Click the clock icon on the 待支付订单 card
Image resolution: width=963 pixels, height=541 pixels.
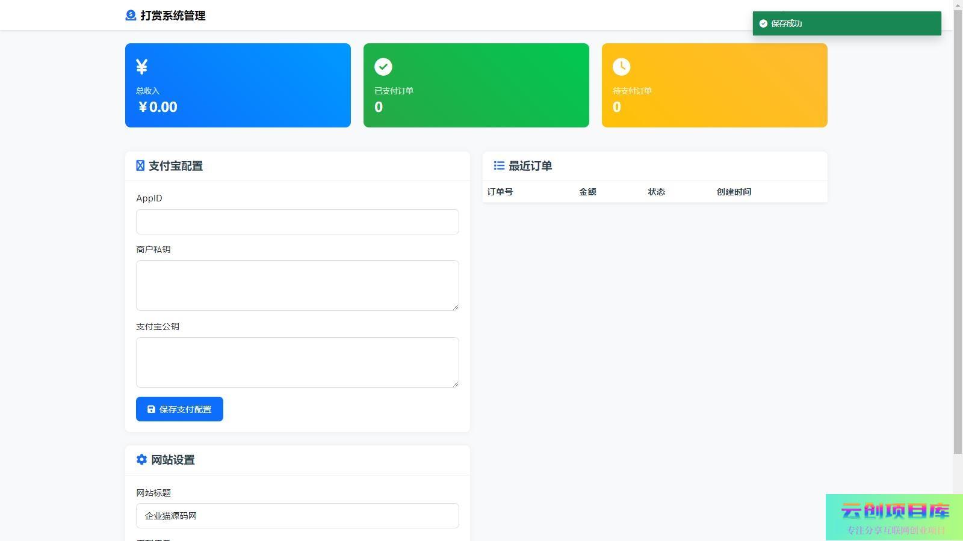pyautogui.click(x=622, y=67)
